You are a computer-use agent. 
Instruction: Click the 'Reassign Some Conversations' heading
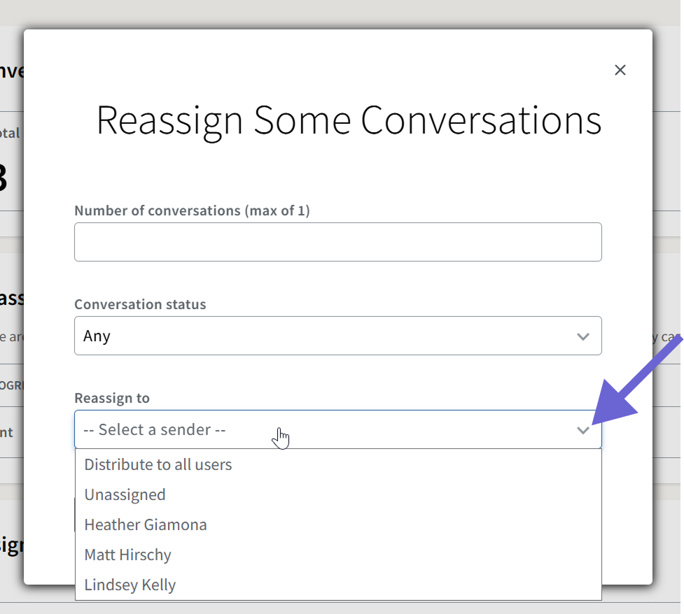click(x=349, y=122)
